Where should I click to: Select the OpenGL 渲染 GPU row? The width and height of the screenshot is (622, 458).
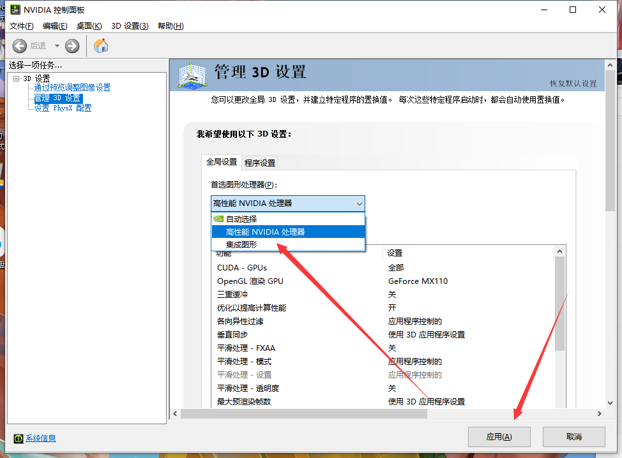coord(384,281)
